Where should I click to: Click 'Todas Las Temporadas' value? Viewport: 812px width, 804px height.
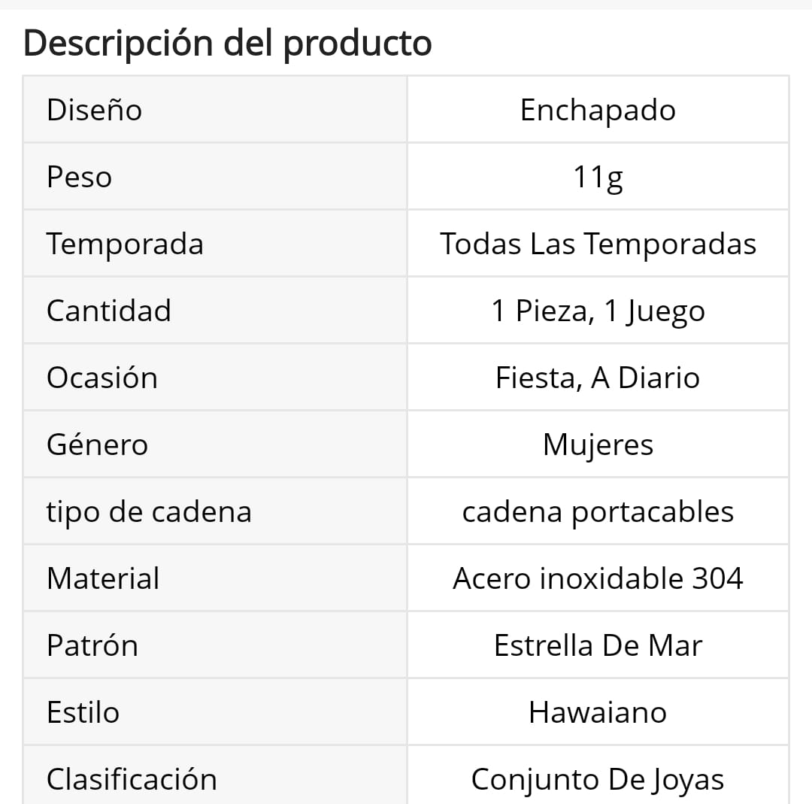point(598,244)
